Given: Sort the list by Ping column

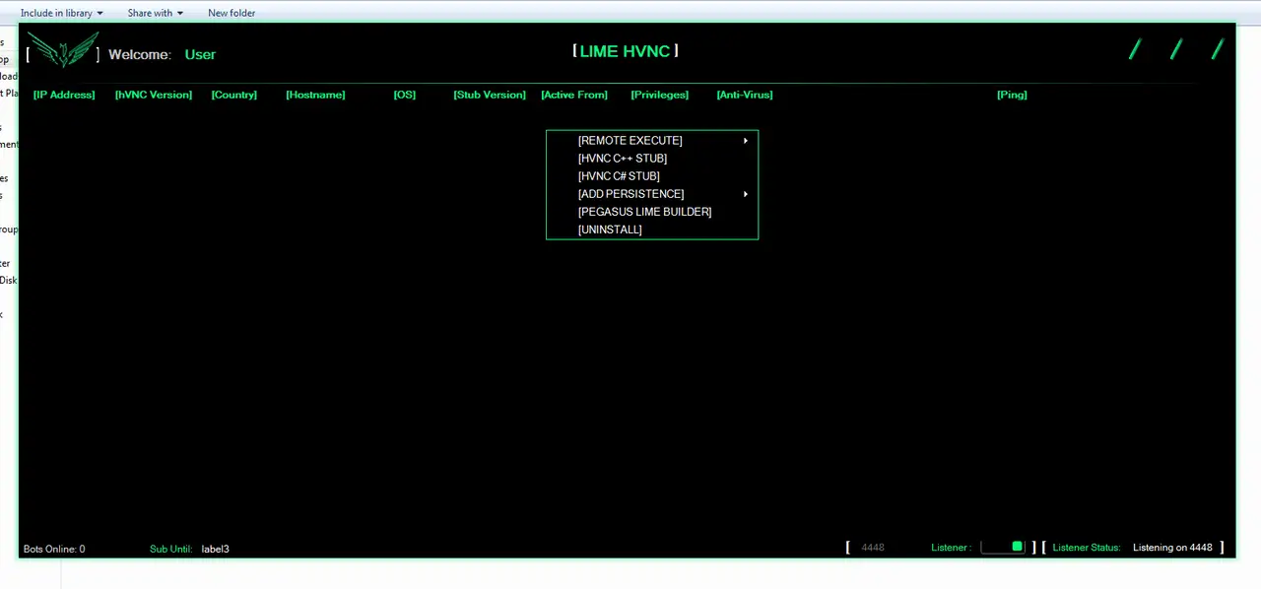Looking at the screenshot, I should pos(1012,95).
